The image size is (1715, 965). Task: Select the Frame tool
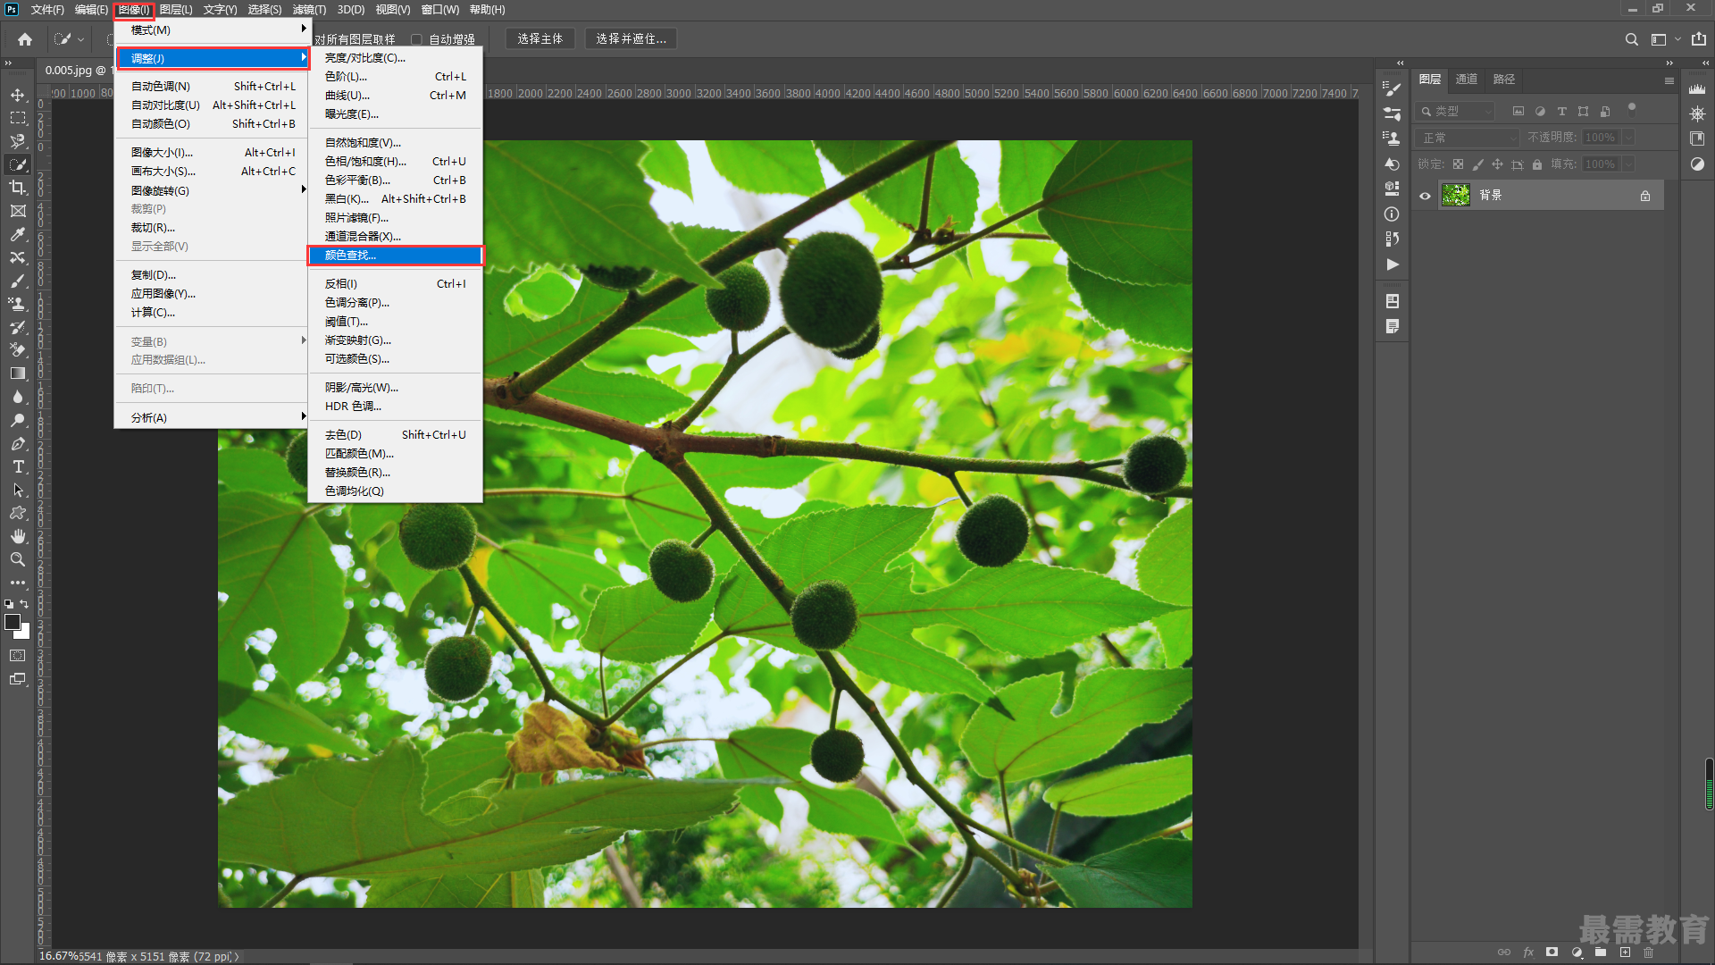coord(18,211)
